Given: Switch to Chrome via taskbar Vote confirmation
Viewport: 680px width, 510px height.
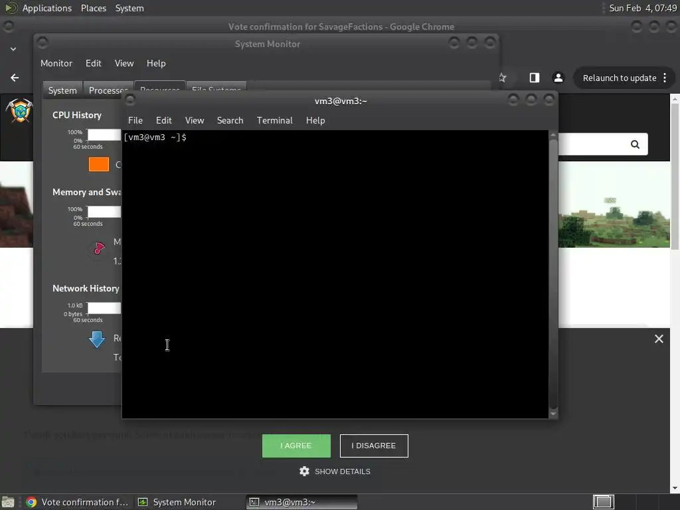Looking at the screenshot, I should click(x=77, y=502).
